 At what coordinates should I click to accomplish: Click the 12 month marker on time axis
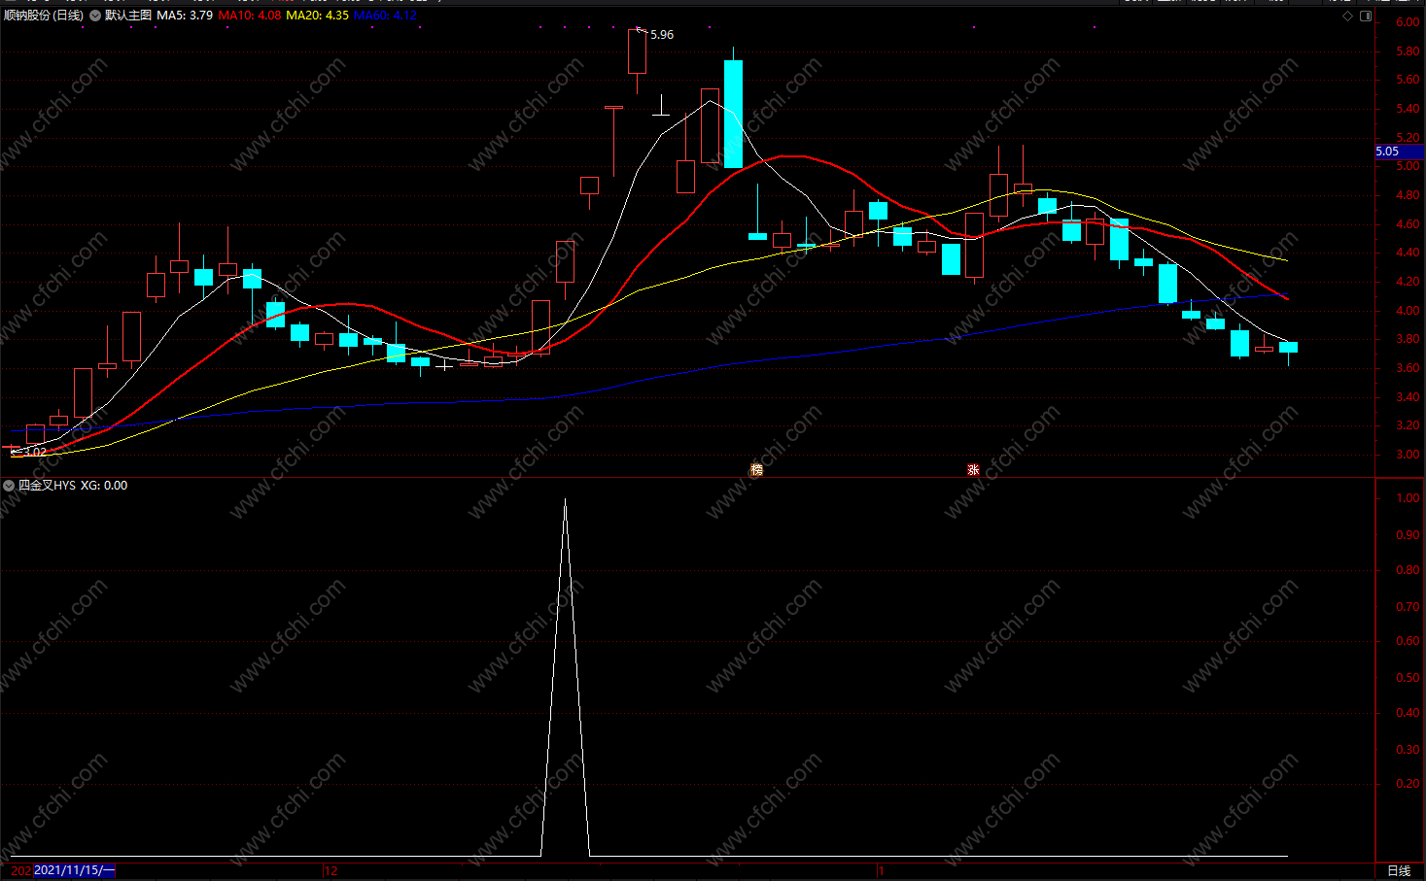[330, 870]
